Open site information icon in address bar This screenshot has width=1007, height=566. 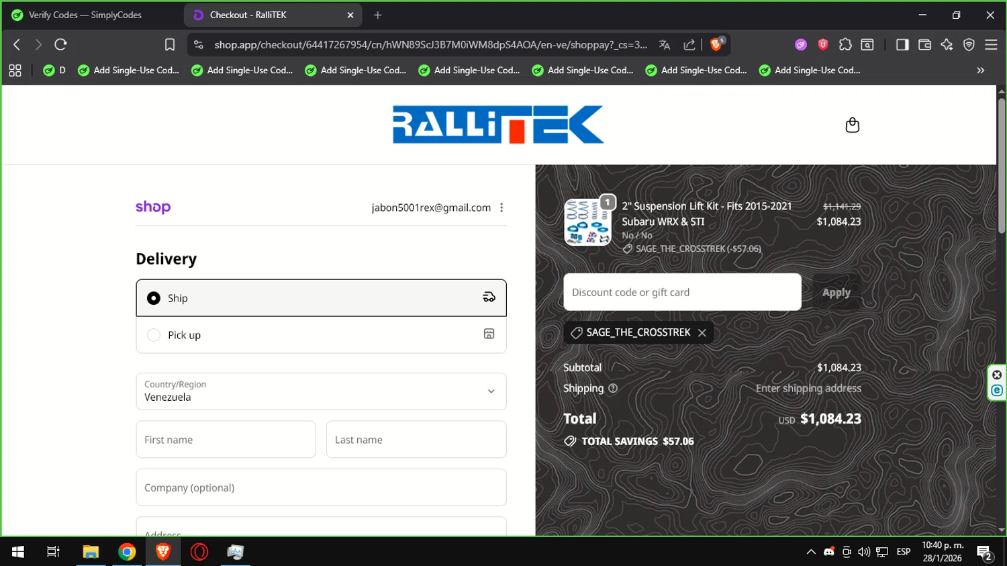[x=198, y=44]
